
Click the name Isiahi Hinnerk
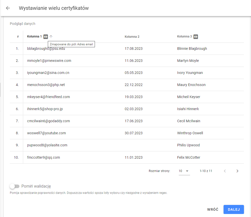(x=188, y=109)
